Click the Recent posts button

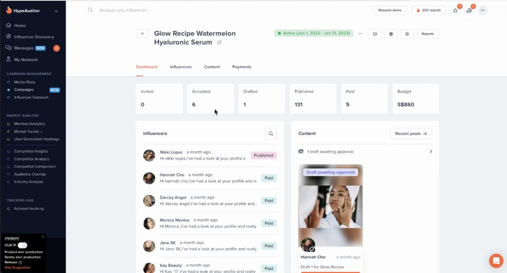click(x=411, y=134)
